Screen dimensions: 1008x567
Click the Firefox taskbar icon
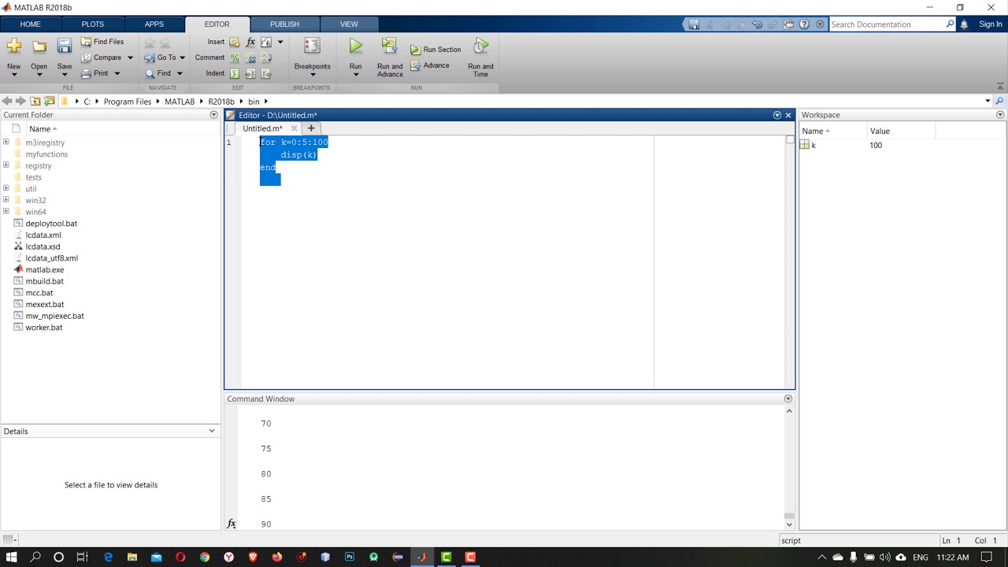click(x=277, y=558)
